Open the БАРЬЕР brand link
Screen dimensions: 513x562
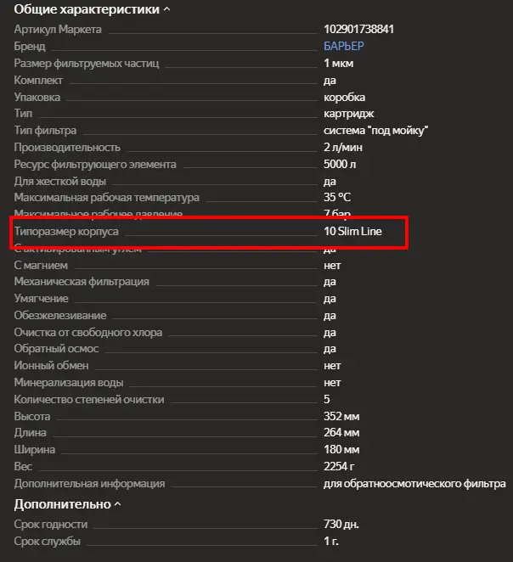tap(345, 47)
